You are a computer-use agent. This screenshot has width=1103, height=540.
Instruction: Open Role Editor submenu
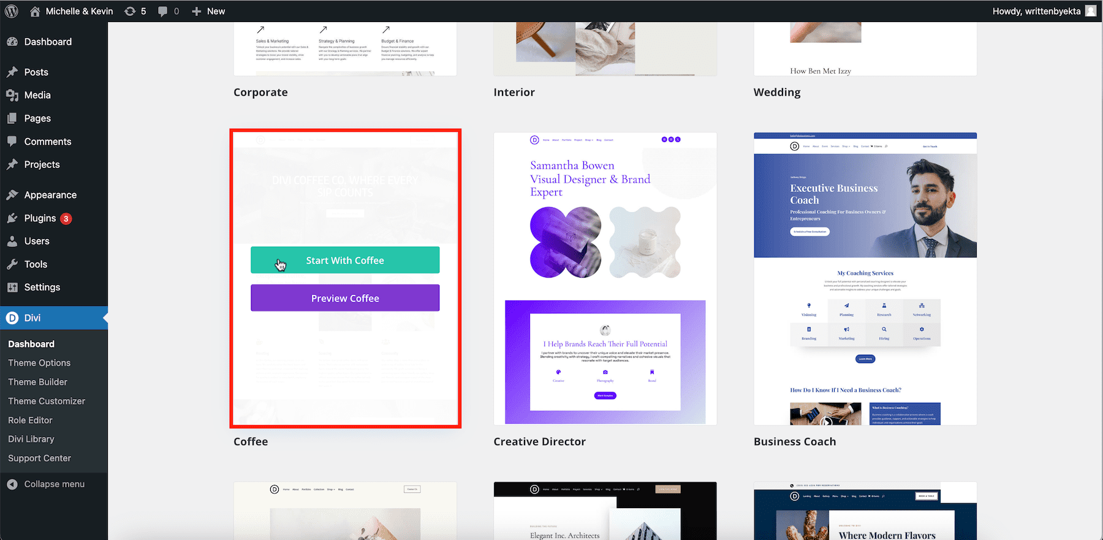click(x=30, y=420)
